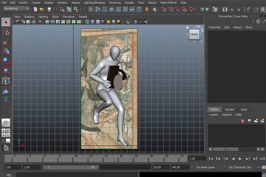Step forward to next key

coord(248,159)
